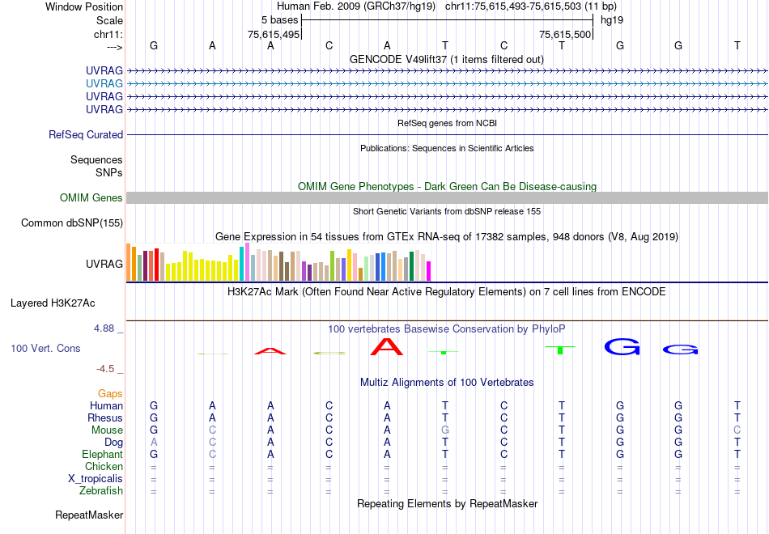Click the 'RefSeq Curated' track label
This screenshot has height=534, width=769.
click(x=85, y=134)
